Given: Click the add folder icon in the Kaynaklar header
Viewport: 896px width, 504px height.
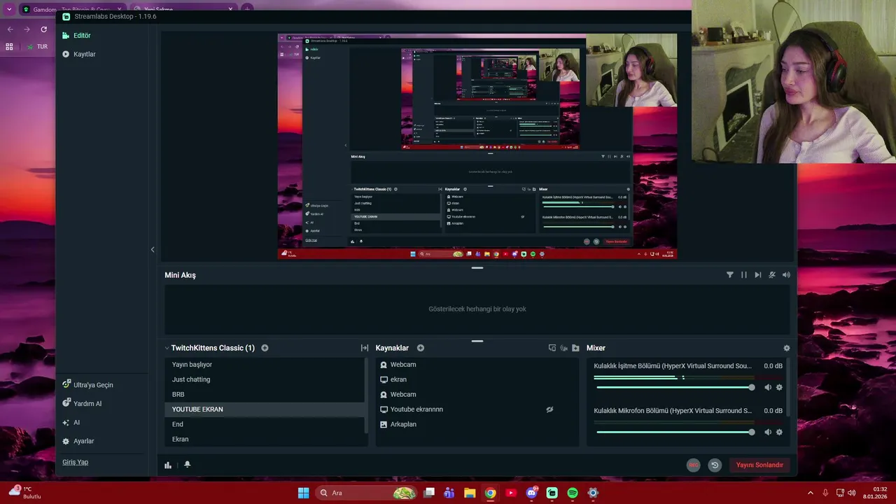Looking at the screenshot, I should click(575, 348).
